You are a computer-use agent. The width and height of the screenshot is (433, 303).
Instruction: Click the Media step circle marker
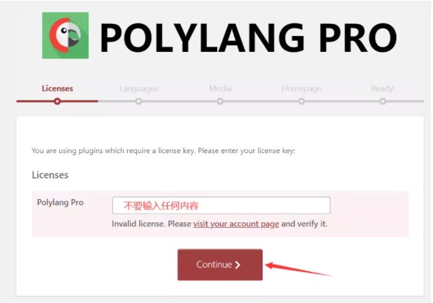220,101
